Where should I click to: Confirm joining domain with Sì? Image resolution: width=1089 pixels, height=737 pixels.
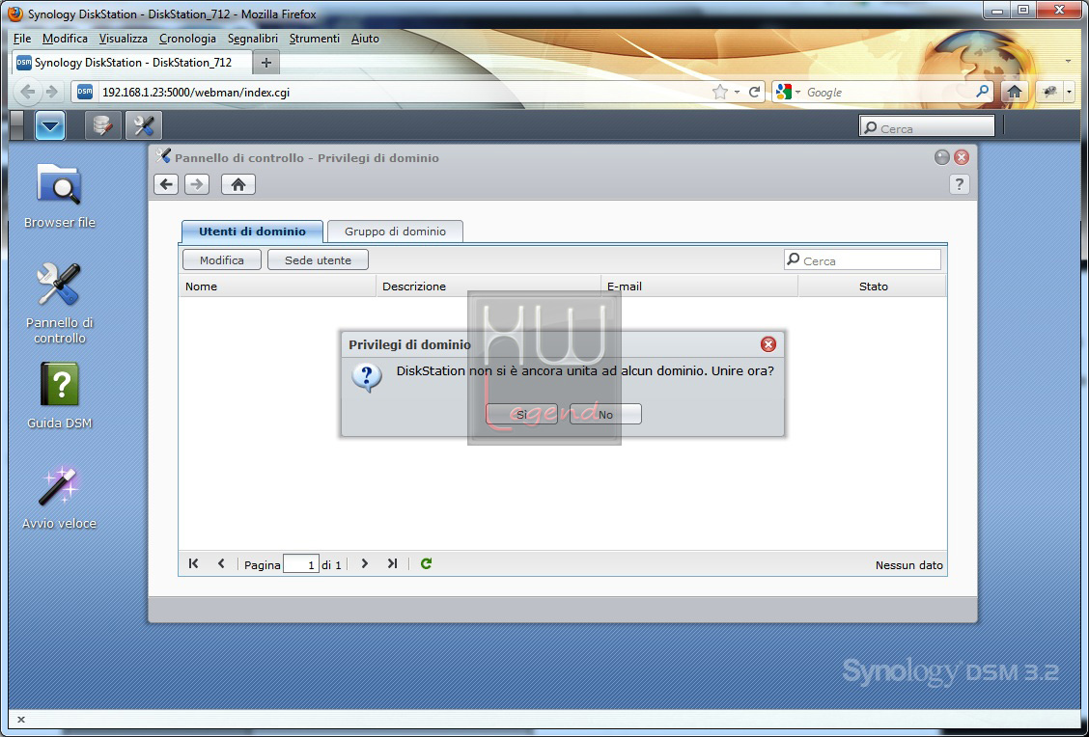pyautogui.click(x=521, y=414)
